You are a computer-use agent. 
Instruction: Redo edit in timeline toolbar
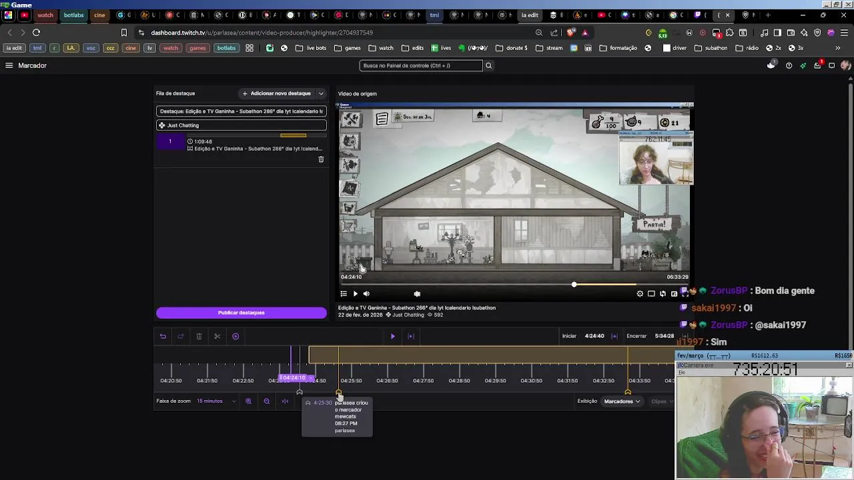pyautogui.click(x=181, y=337)
